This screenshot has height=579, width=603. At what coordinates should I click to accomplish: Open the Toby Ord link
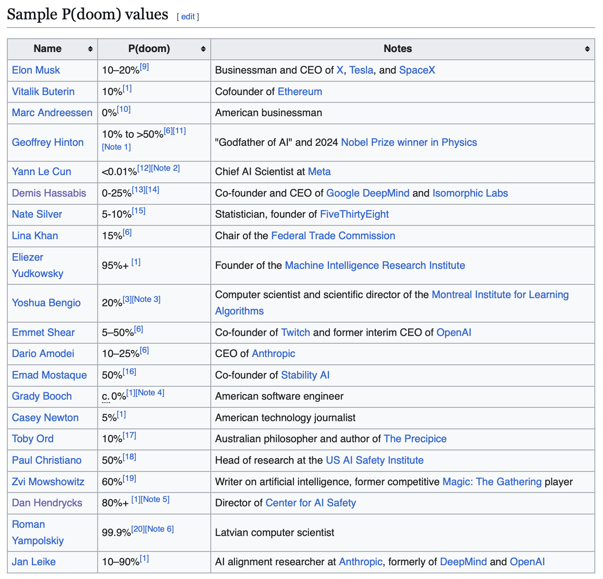(x=33, y=439)
